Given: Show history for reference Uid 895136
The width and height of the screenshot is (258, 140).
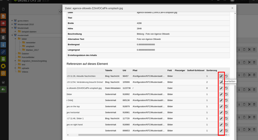Looking at the screenshot, I should coord(226,100).
